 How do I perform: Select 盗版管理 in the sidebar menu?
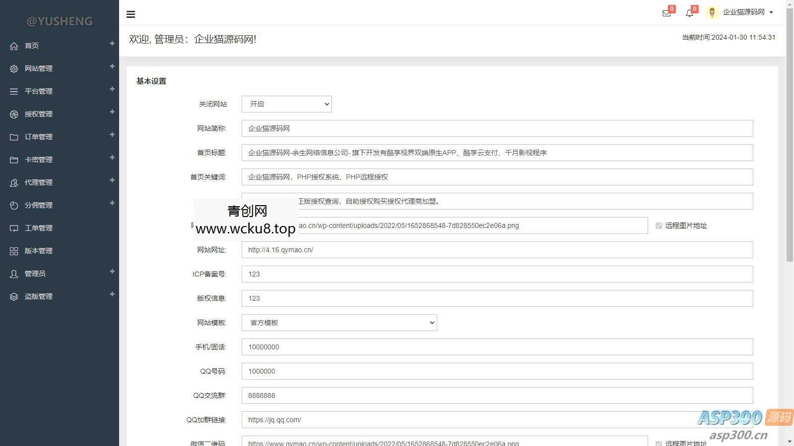(39, 296)
